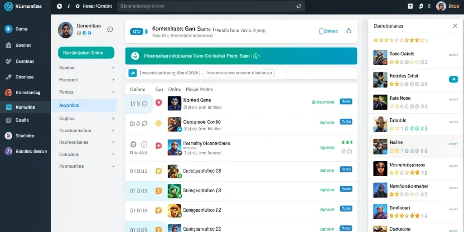Click the Komunitas logo in the top-left
Viewport: 464px width, 232px height.
[9, 6]
